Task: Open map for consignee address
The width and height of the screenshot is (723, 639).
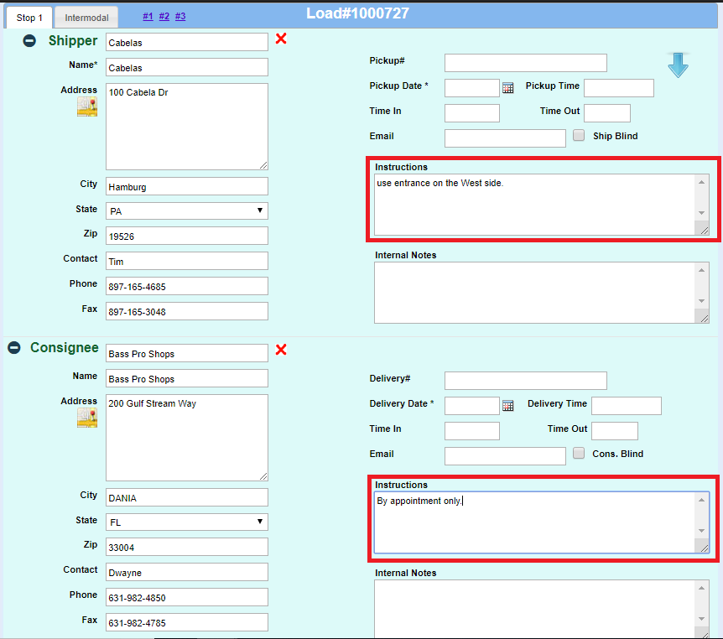Action: click(x=87, y=418)
